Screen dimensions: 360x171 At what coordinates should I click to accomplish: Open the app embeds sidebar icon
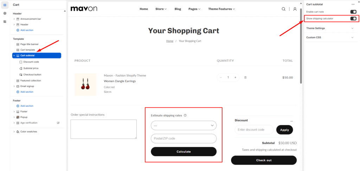pyautogui.click(x=5, y=21)
